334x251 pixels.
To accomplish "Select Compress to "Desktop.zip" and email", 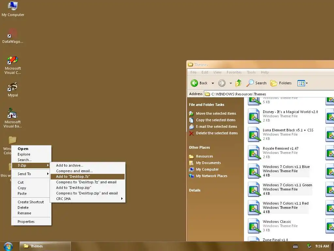I will tap(87, 193).
